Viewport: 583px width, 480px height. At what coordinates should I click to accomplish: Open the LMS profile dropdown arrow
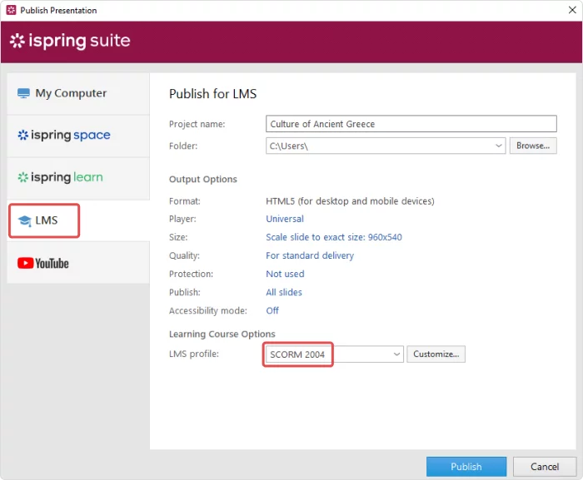(x=396, y=354)
